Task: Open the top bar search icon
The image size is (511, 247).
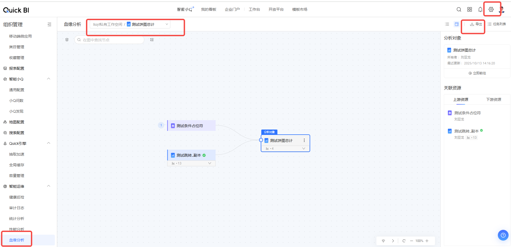Action: (459, 9)
